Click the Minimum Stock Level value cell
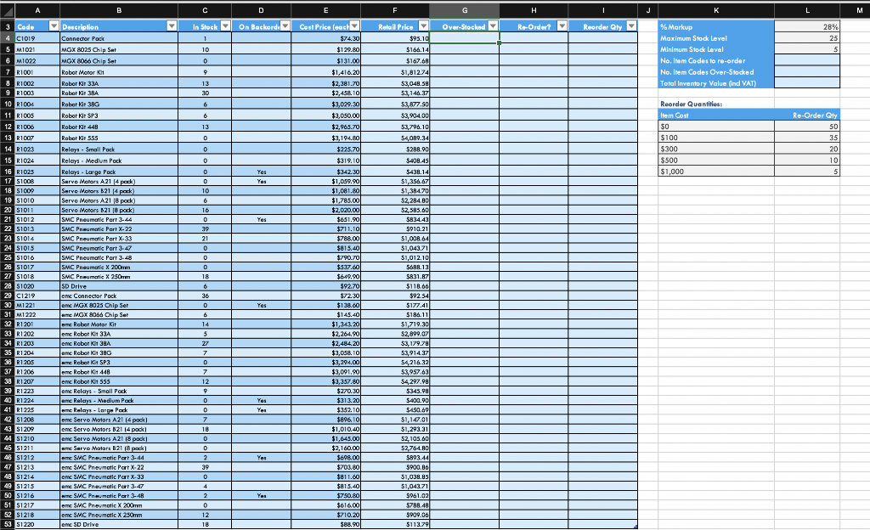 click(805, 48)
